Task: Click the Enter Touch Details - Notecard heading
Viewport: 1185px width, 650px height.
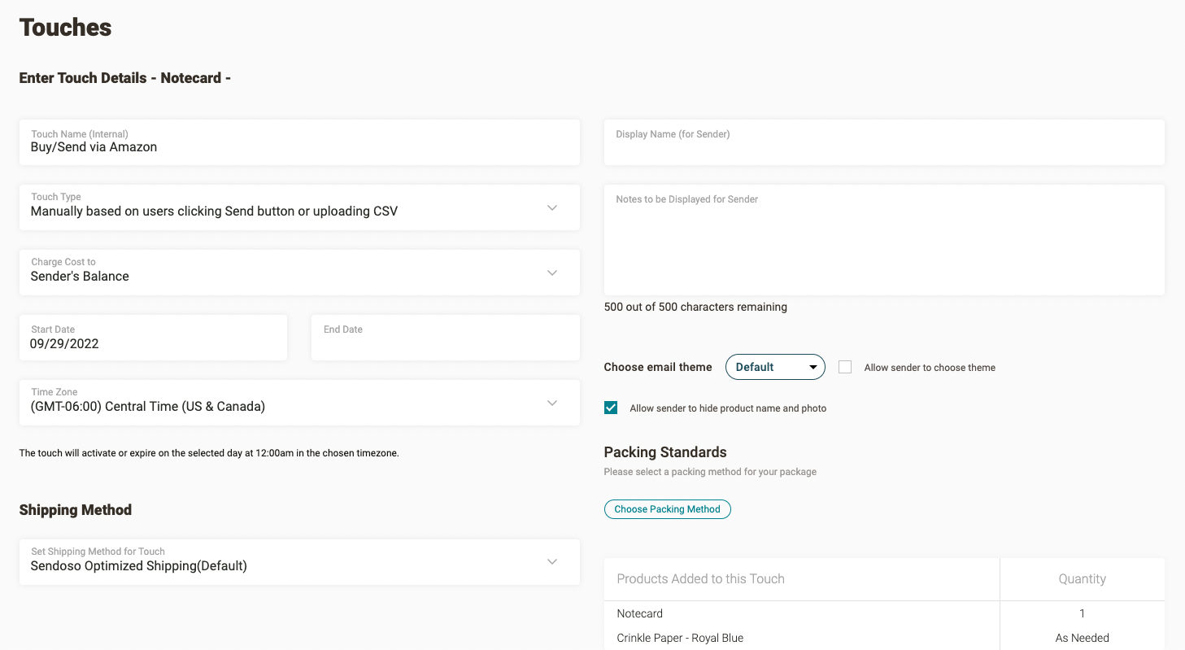Action: point(125,78)
